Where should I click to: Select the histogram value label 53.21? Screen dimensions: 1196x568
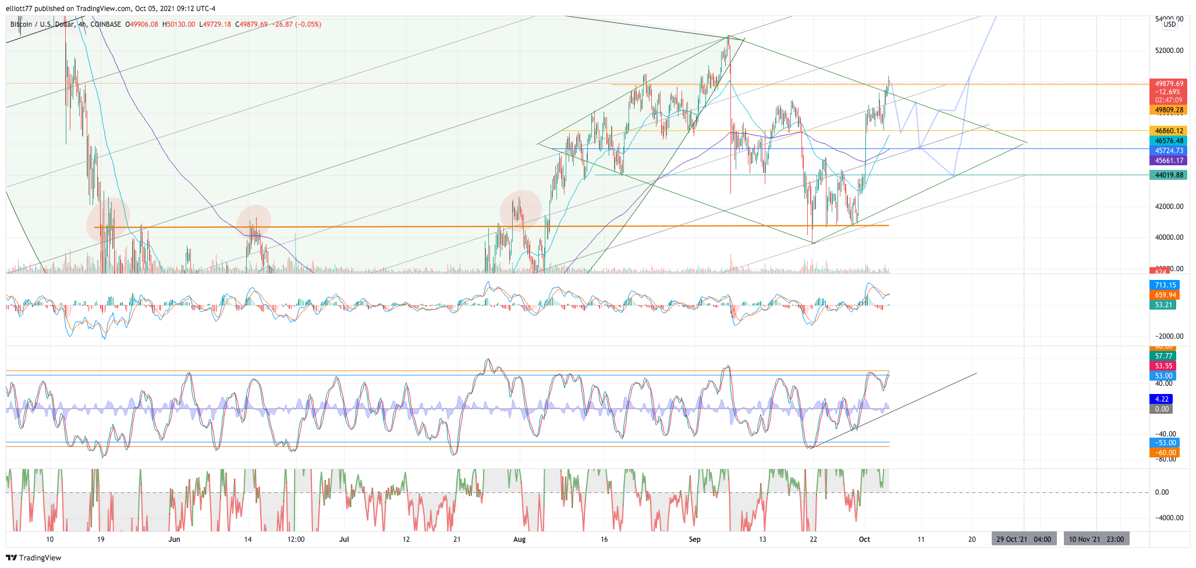tap(1163, 305)
